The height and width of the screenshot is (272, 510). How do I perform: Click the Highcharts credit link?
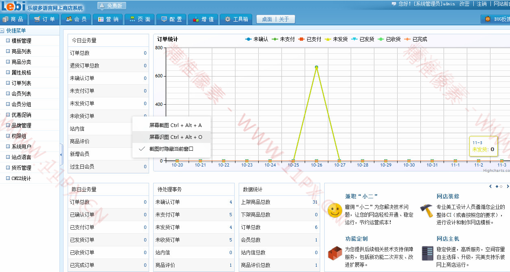pyautogui.click(x=496, y=171)
